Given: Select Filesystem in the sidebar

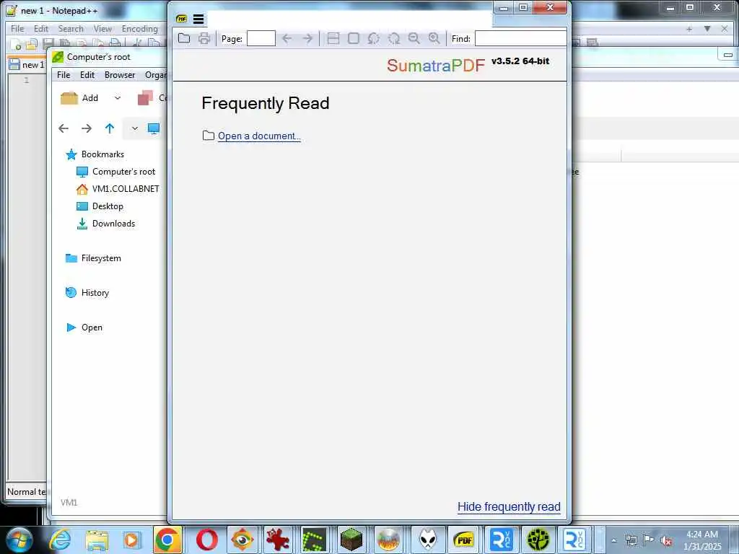Looking at the screenshot, I should coord(93,258).
